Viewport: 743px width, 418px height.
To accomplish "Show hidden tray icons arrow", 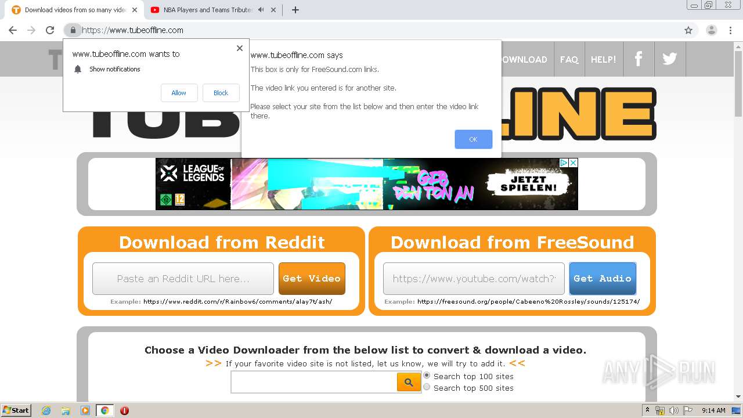I will pyautogui.click(x=647, y=410).
